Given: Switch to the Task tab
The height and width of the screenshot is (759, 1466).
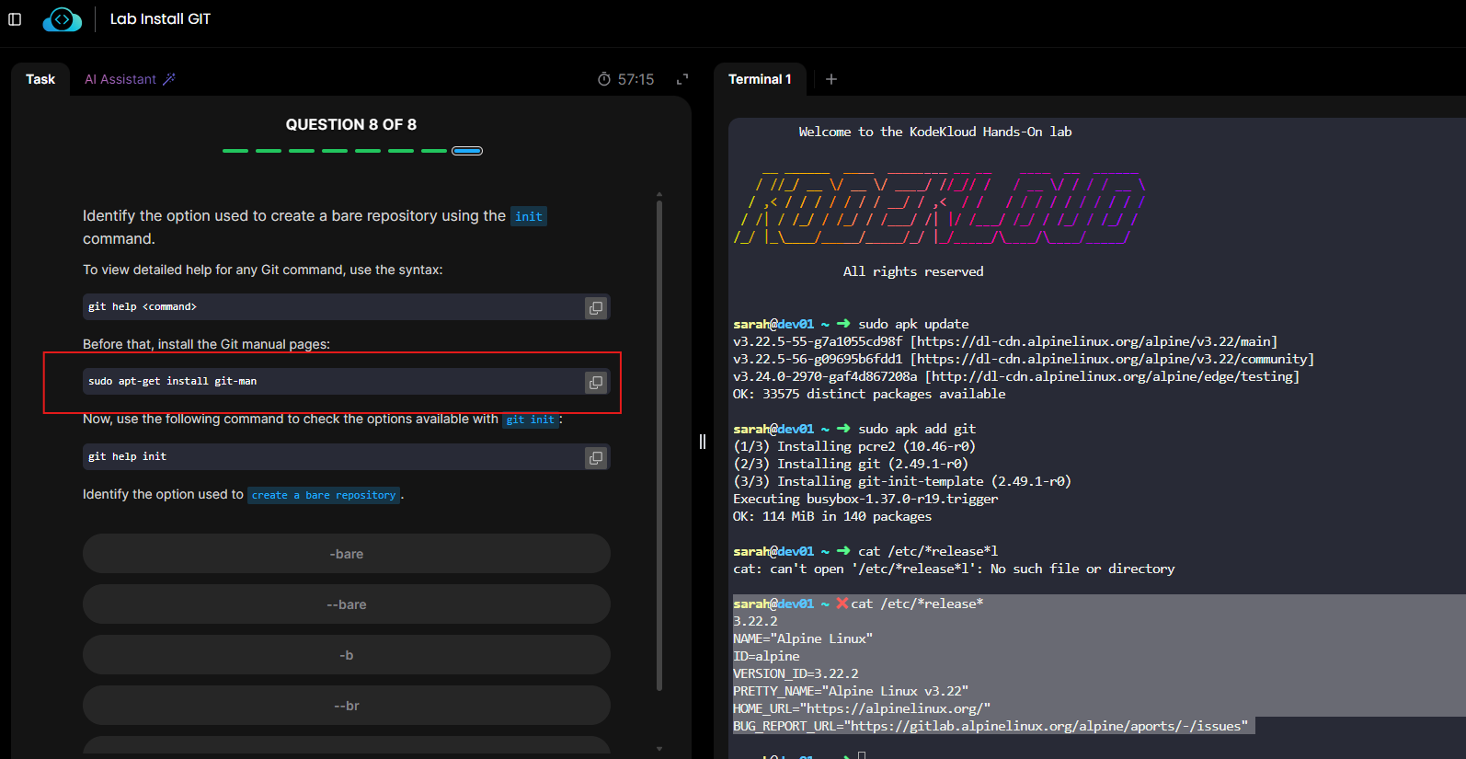Looking at the screenshot, I should 40,79.
